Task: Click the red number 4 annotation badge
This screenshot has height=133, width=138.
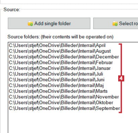Action: click(121, 78)
